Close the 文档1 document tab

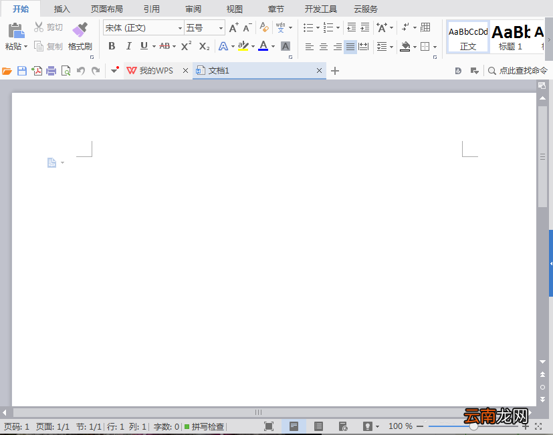319,71
